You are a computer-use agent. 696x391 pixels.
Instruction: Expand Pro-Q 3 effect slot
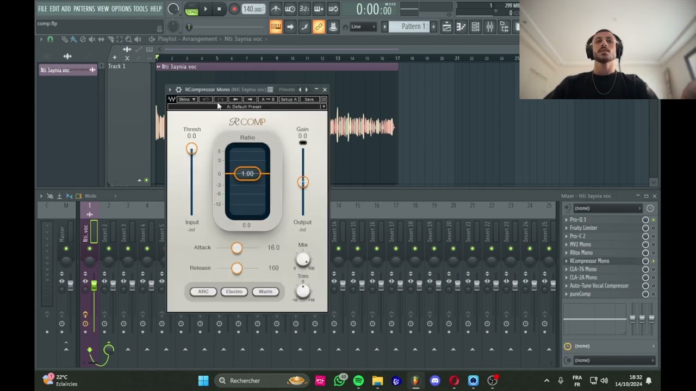(566, 220)
